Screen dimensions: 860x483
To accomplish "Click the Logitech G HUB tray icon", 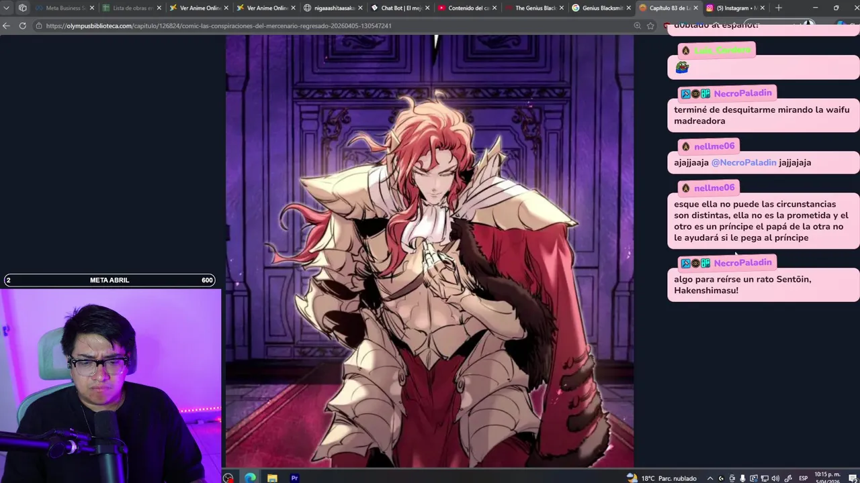I will 722,478.
